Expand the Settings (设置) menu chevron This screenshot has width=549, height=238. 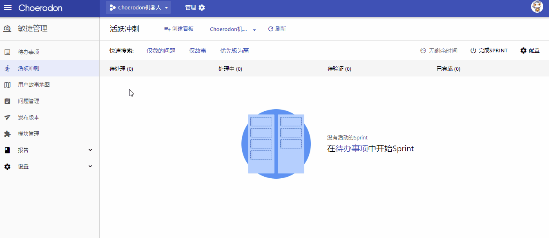pyautogui.click(x=90, y=166)
